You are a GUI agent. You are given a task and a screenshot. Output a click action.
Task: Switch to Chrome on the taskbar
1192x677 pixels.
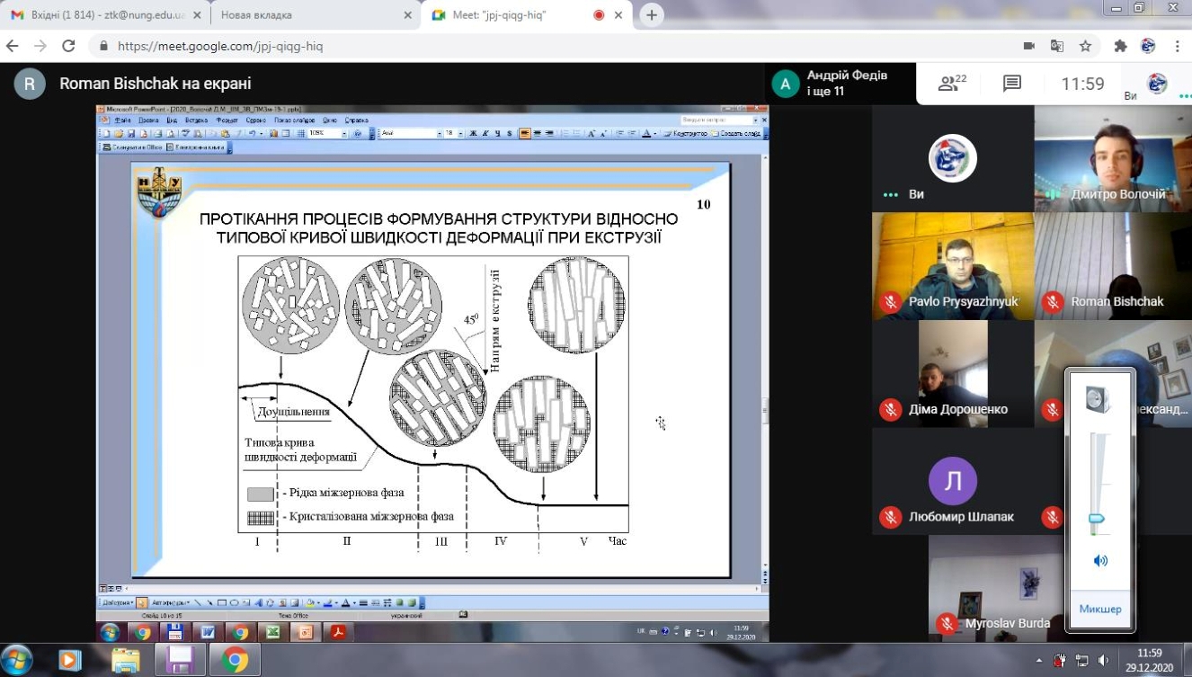coord(235,660)
